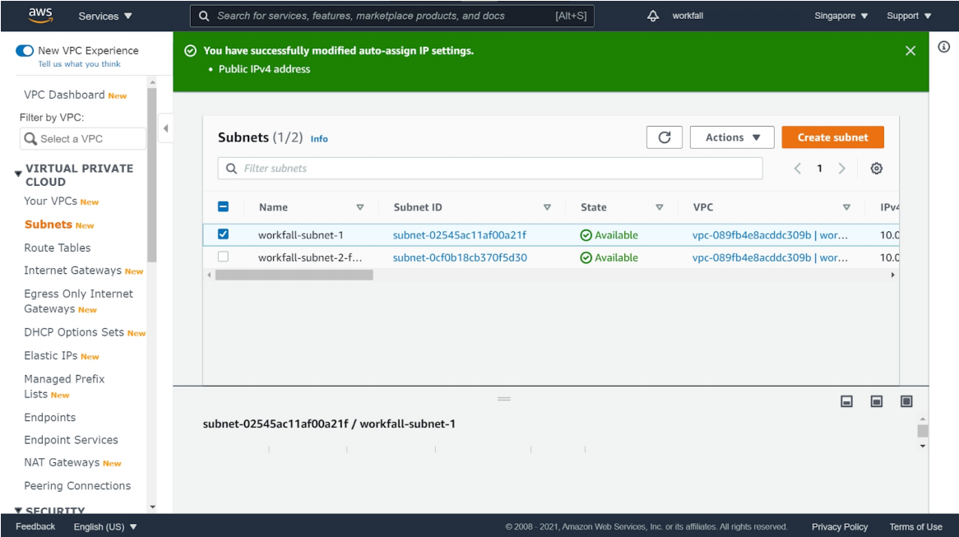
Task: Open the English (US) language selector
Action: click(x=105, y=526)
